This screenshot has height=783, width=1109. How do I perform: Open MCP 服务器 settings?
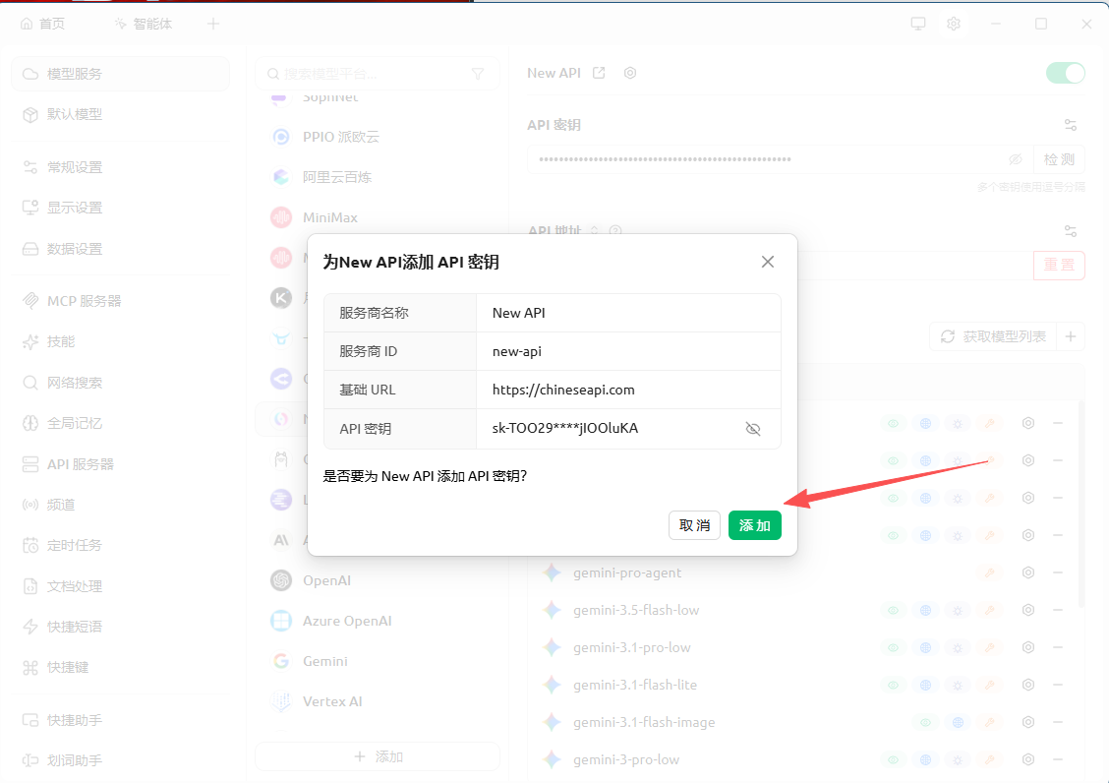point(120,301)
